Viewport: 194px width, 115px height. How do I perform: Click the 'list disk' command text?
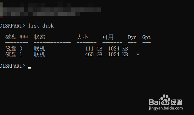click(41, 26)
